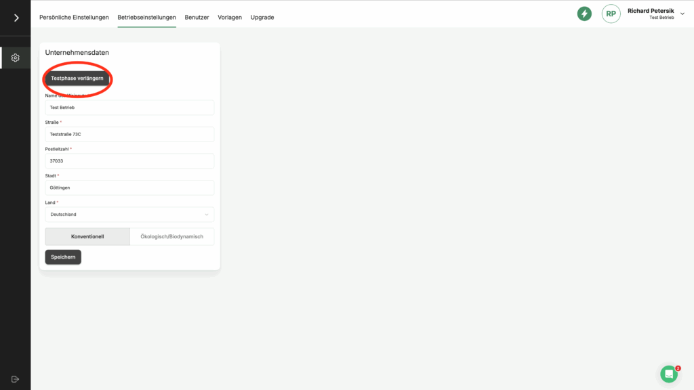Viewport: 694px width, 390px height.
Task: Expand the Richard Petersik account menu arrow
Action: [682, 14]
